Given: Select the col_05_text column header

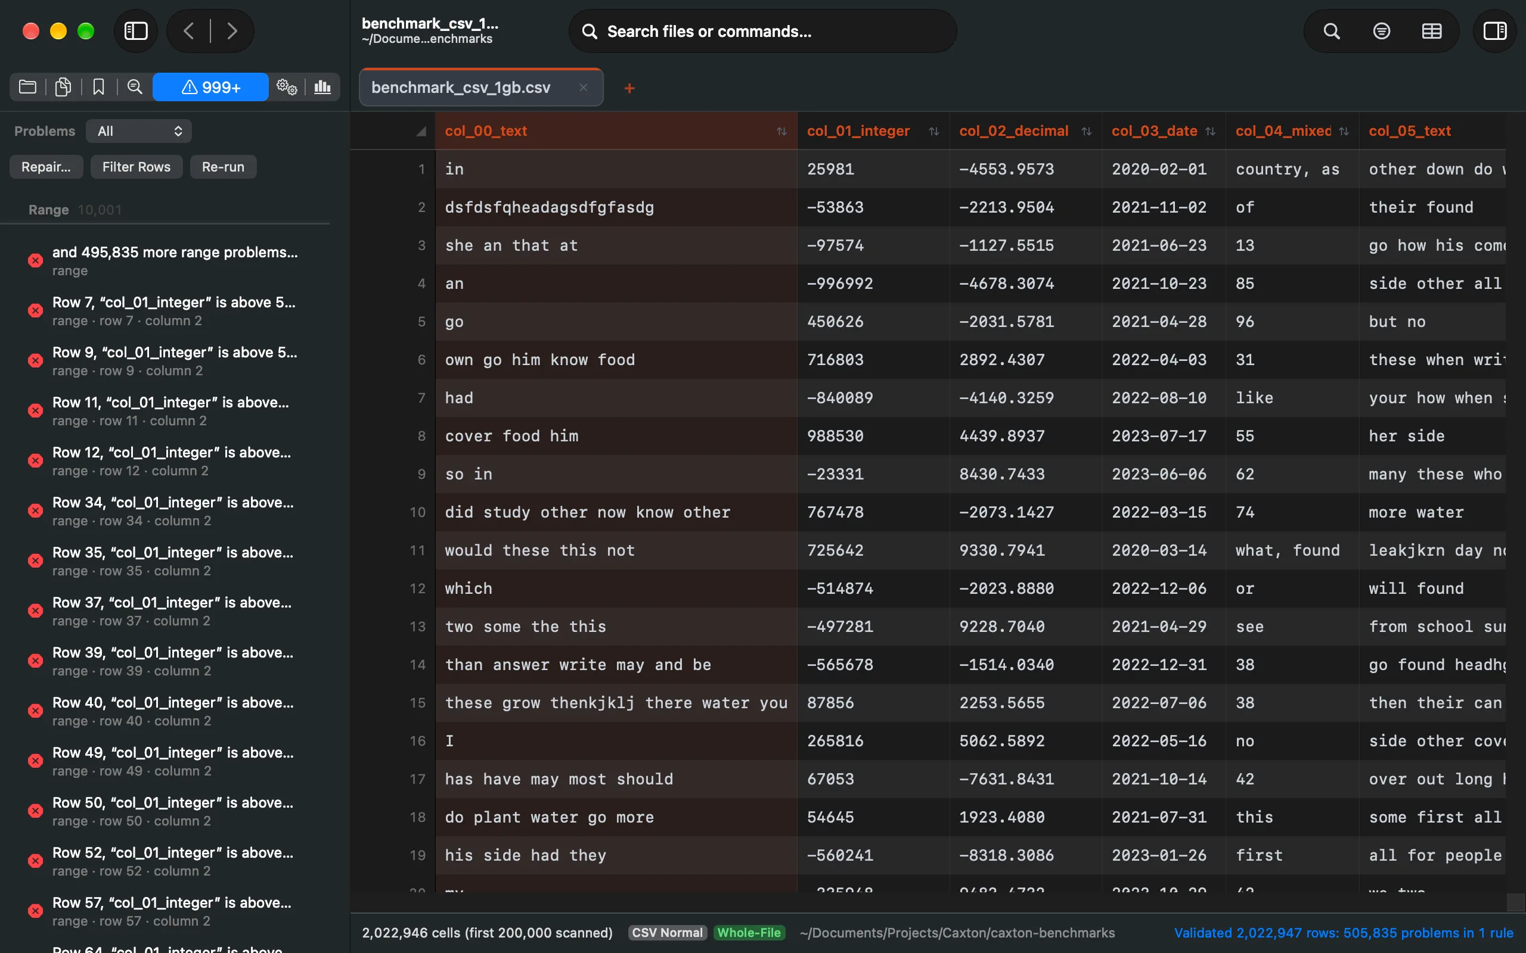Looking at the screenshot, I should click(x=1431, y=131).
